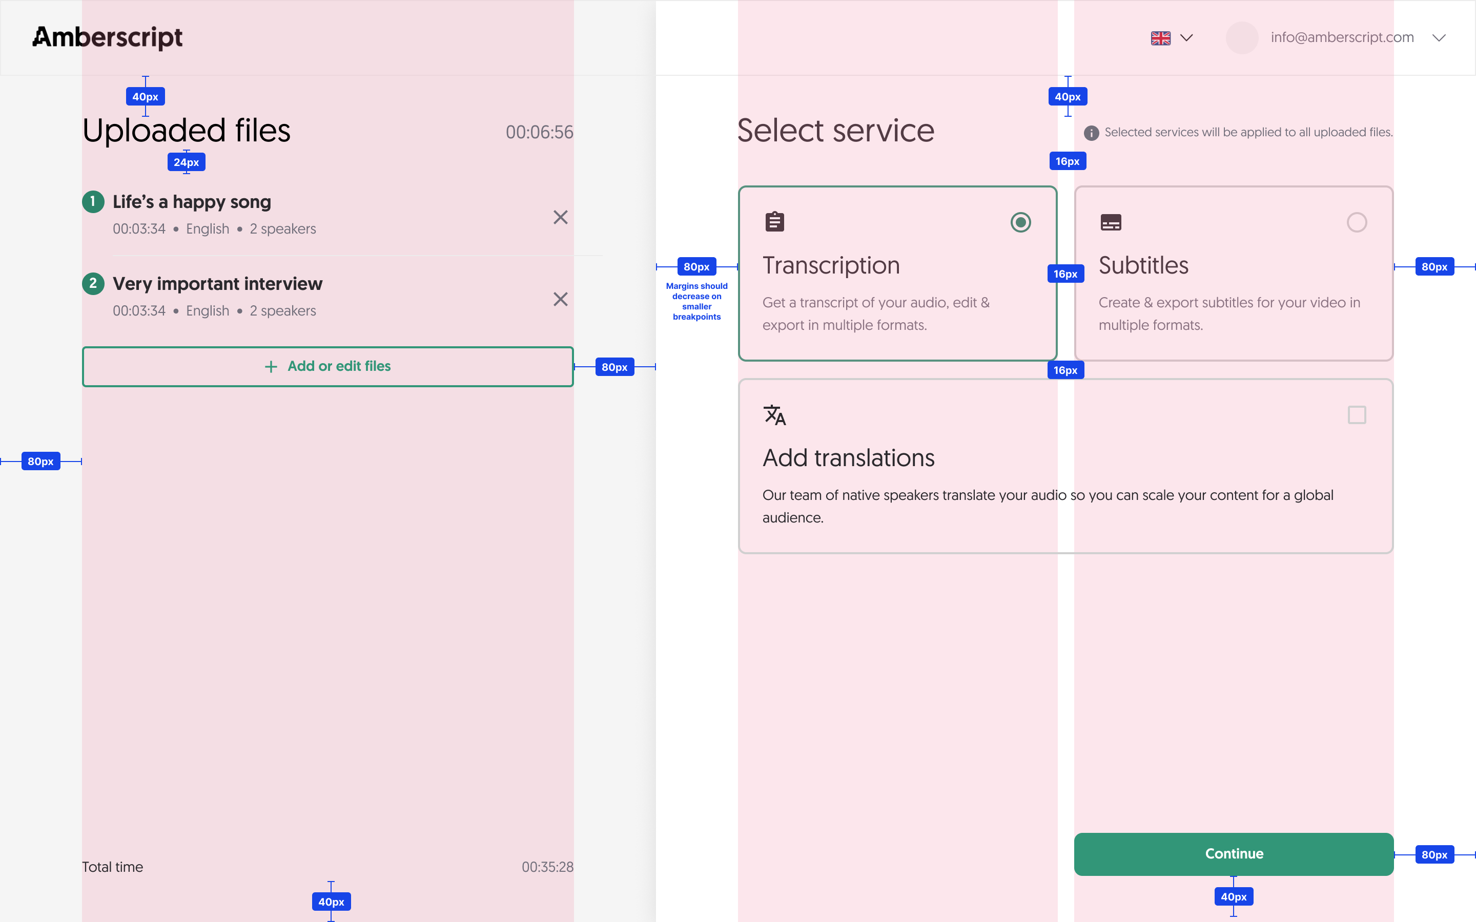The width and height of the screenshot is (1476, 922).
Task: Click the translations language icon
Action: [774, 415]
